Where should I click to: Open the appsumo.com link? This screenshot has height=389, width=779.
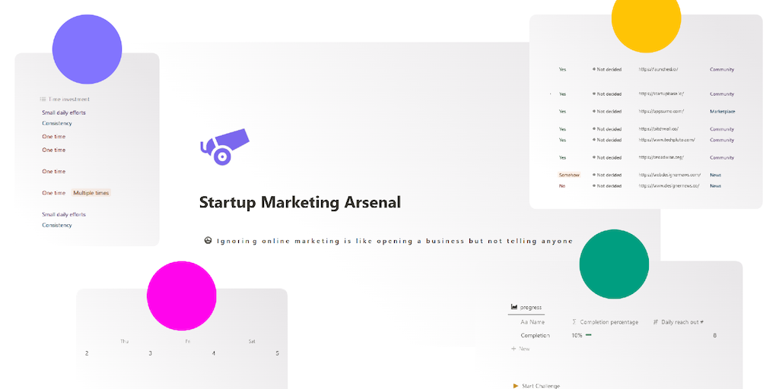(x=660, y=112)
